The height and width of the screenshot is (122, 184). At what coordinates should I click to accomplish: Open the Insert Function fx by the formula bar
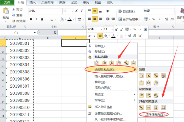click(x=55, y=32)
